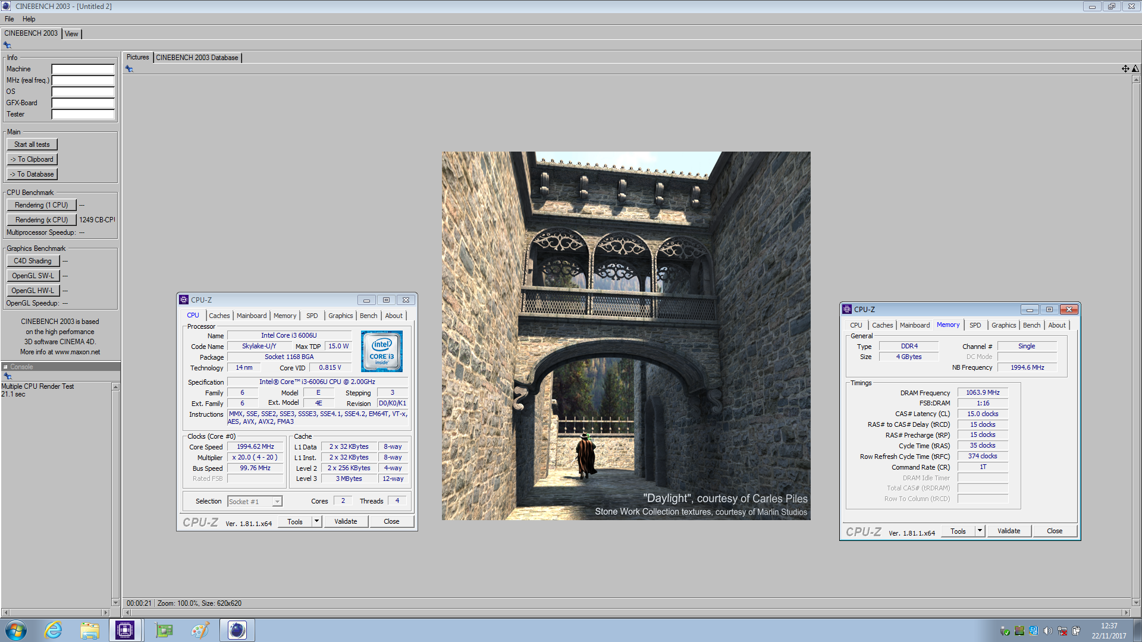This screenshot has width=1142, height=642.
Task: Open the Help menu
Action: (x=29, y=19)
